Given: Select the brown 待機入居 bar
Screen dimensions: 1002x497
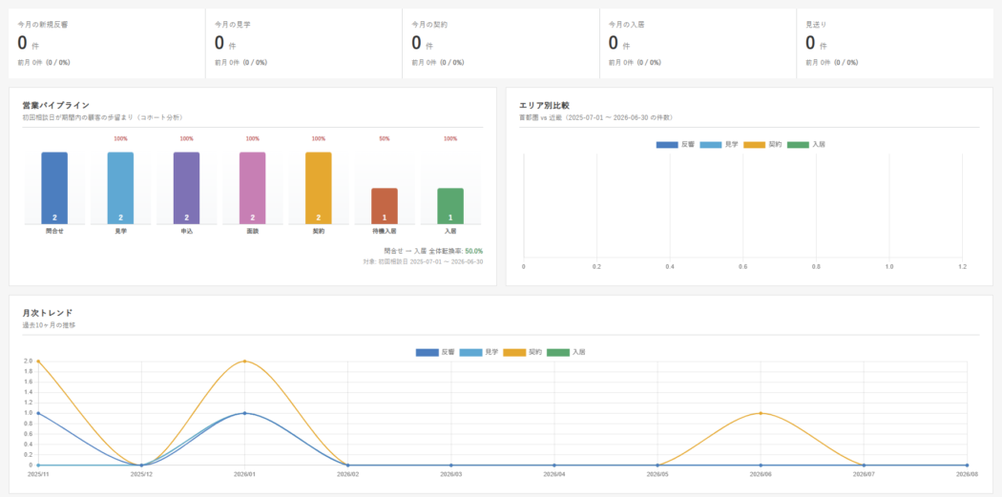Looking at the screenshot, I should tap(384, 206).
